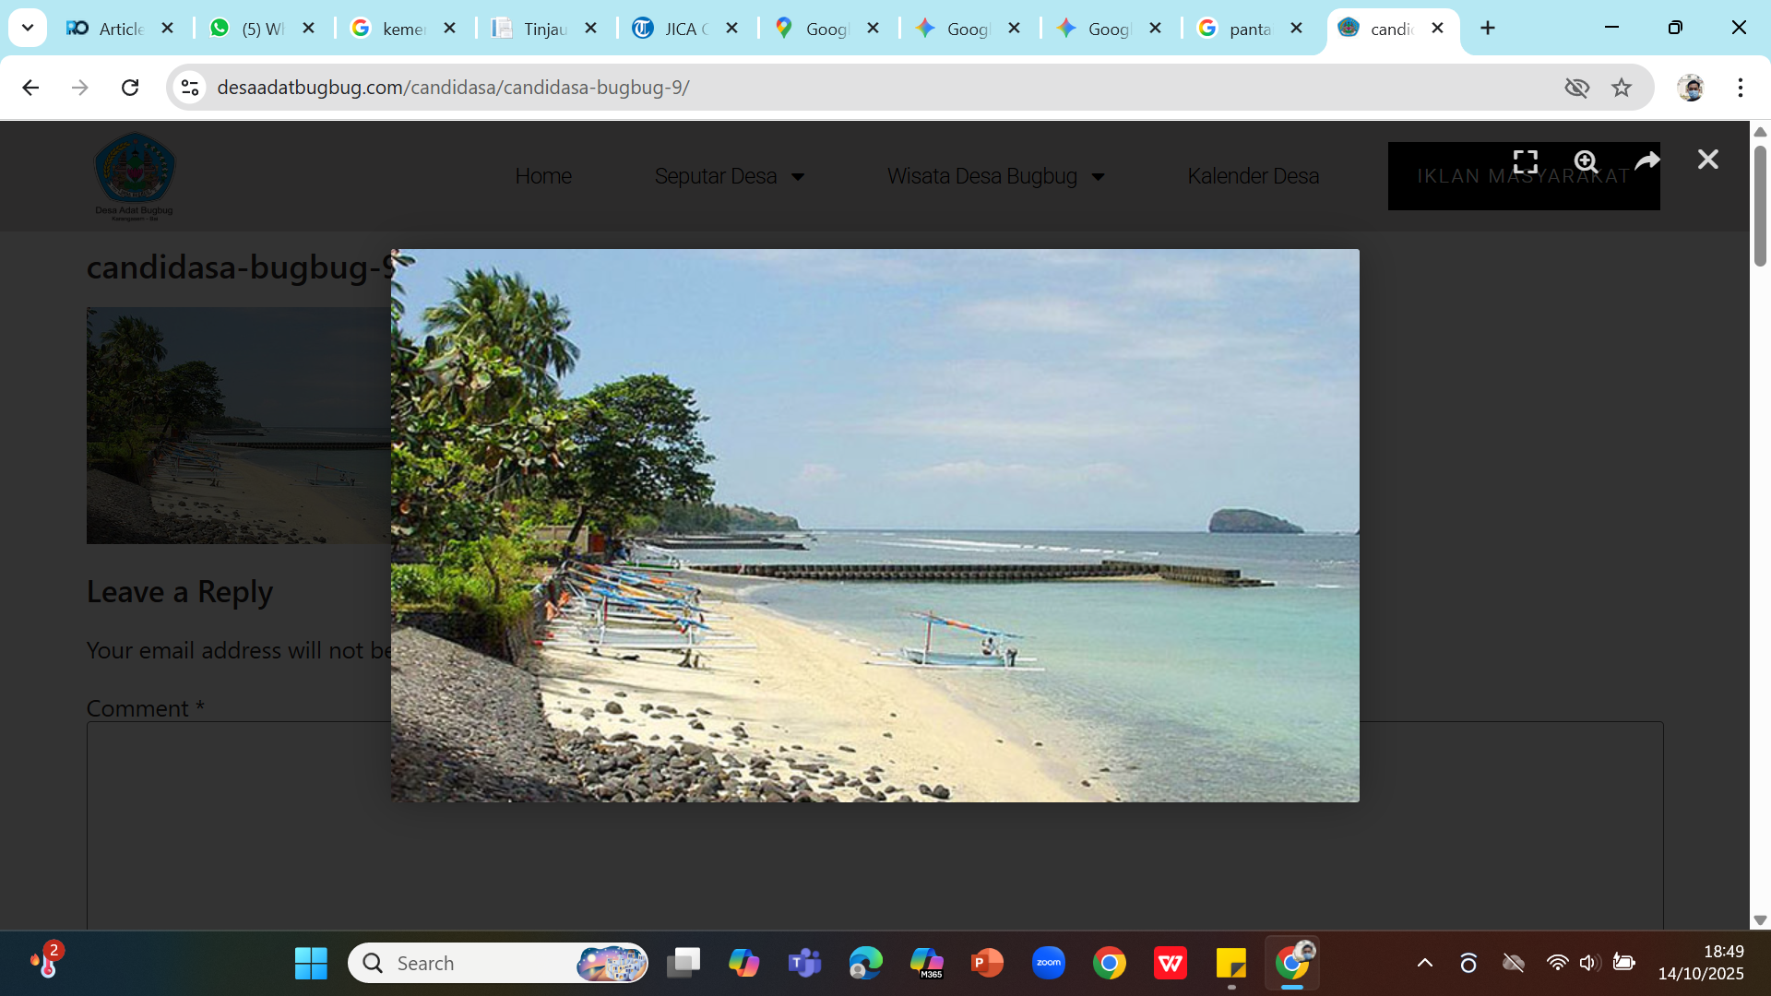Open Microsoft 365 Copilot app
1771x996 pixels.
coord(926,964)
